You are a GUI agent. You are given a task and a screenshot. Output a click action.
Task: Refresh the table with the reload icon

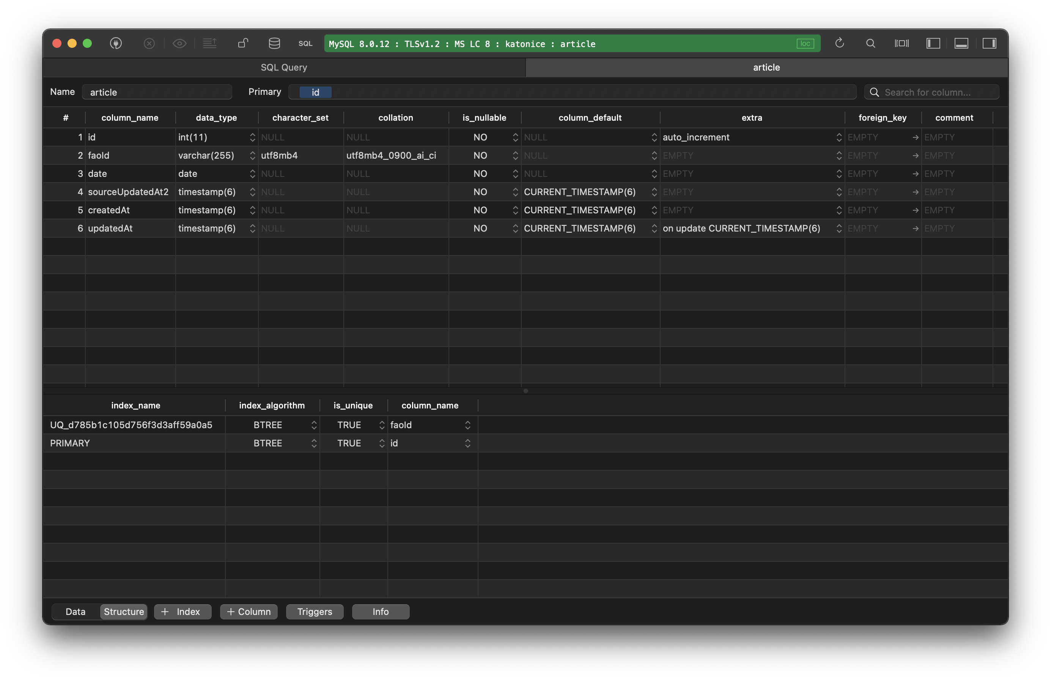[840, 43]
